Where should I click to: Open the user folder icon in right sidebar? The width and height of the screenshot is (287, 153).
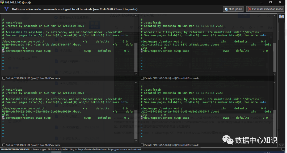point(281,17)
